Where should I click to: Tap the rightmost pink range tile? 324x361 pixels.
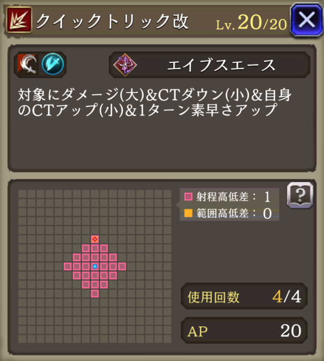tap(122, 266)
